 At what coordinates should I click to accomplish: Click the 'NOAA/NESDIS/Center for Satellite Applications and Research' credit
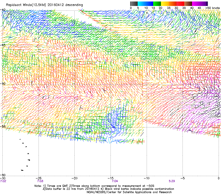129,192
